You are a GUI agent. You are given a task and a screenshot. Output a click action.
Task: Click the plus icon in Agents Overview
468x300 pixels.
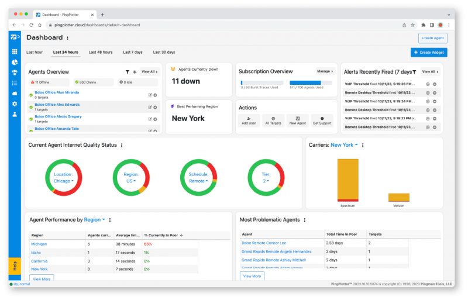[135, 72]
